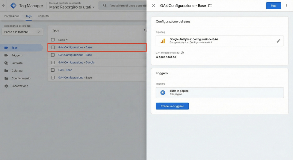The width and height of the screenshot is (293, 160).
Task: Click the back arrow beside Tag Manager
Action: 4,6
